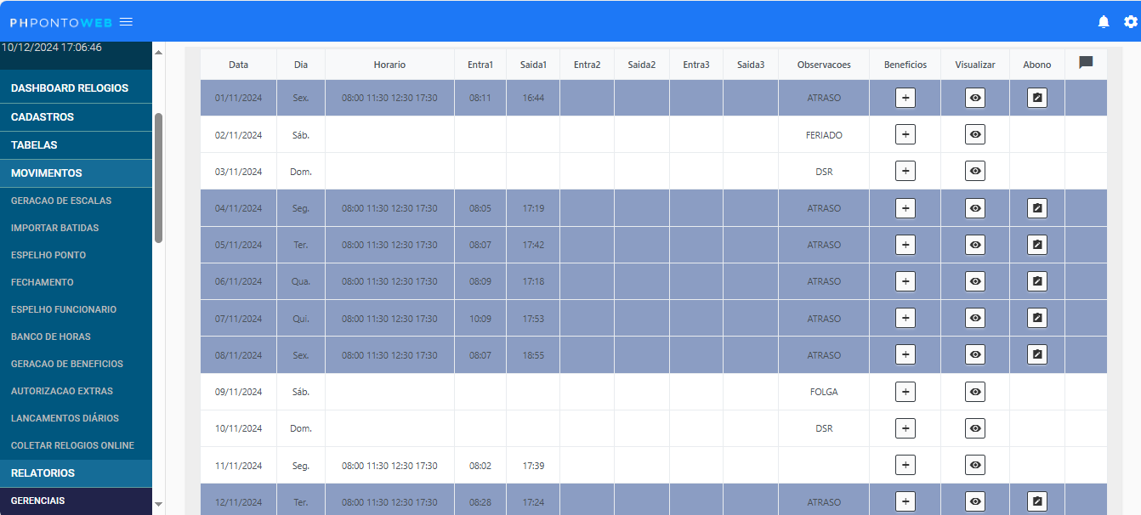View the FOLGA day 09/11/2024 with eye icon
The width and height of the screenshot is (1141, 515).
pos(974,391)
